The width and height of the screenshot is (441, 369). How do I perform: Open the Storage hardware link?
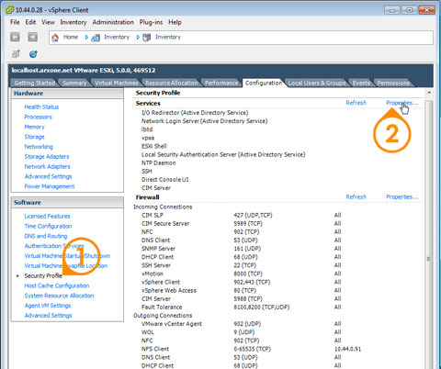(34, 137)
